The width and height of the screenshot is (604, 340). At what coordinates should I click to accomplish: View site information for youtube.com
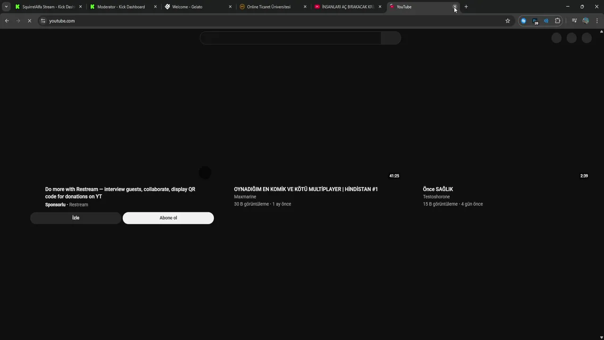(43, 21)
